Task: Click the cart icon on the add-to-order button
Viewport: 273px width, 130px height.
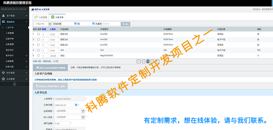Action: coord(37,68)
